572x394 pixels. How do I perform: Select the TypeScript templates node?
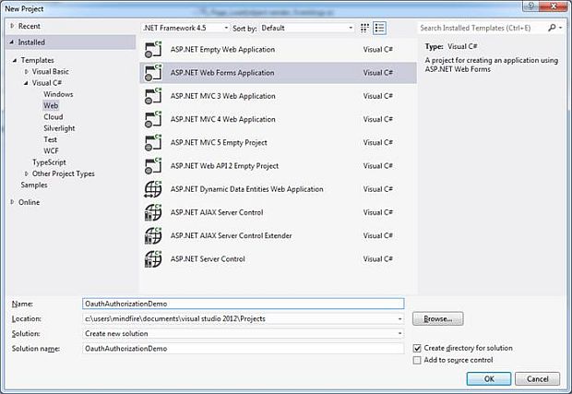tap(49, 162)
